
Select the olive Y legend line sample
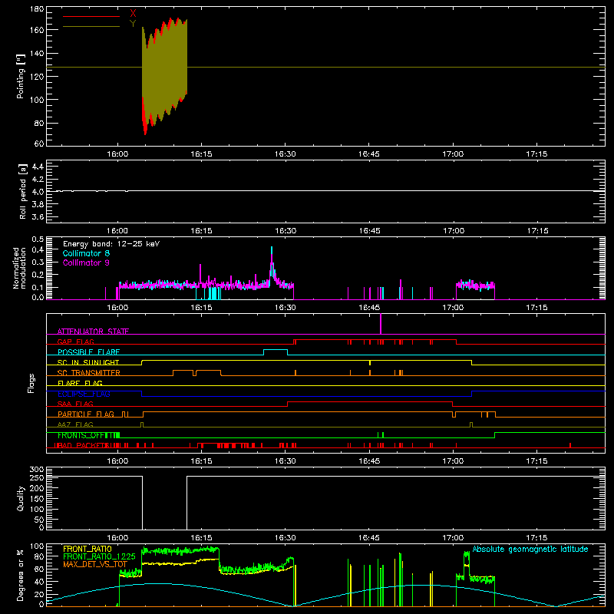point(91,27)
